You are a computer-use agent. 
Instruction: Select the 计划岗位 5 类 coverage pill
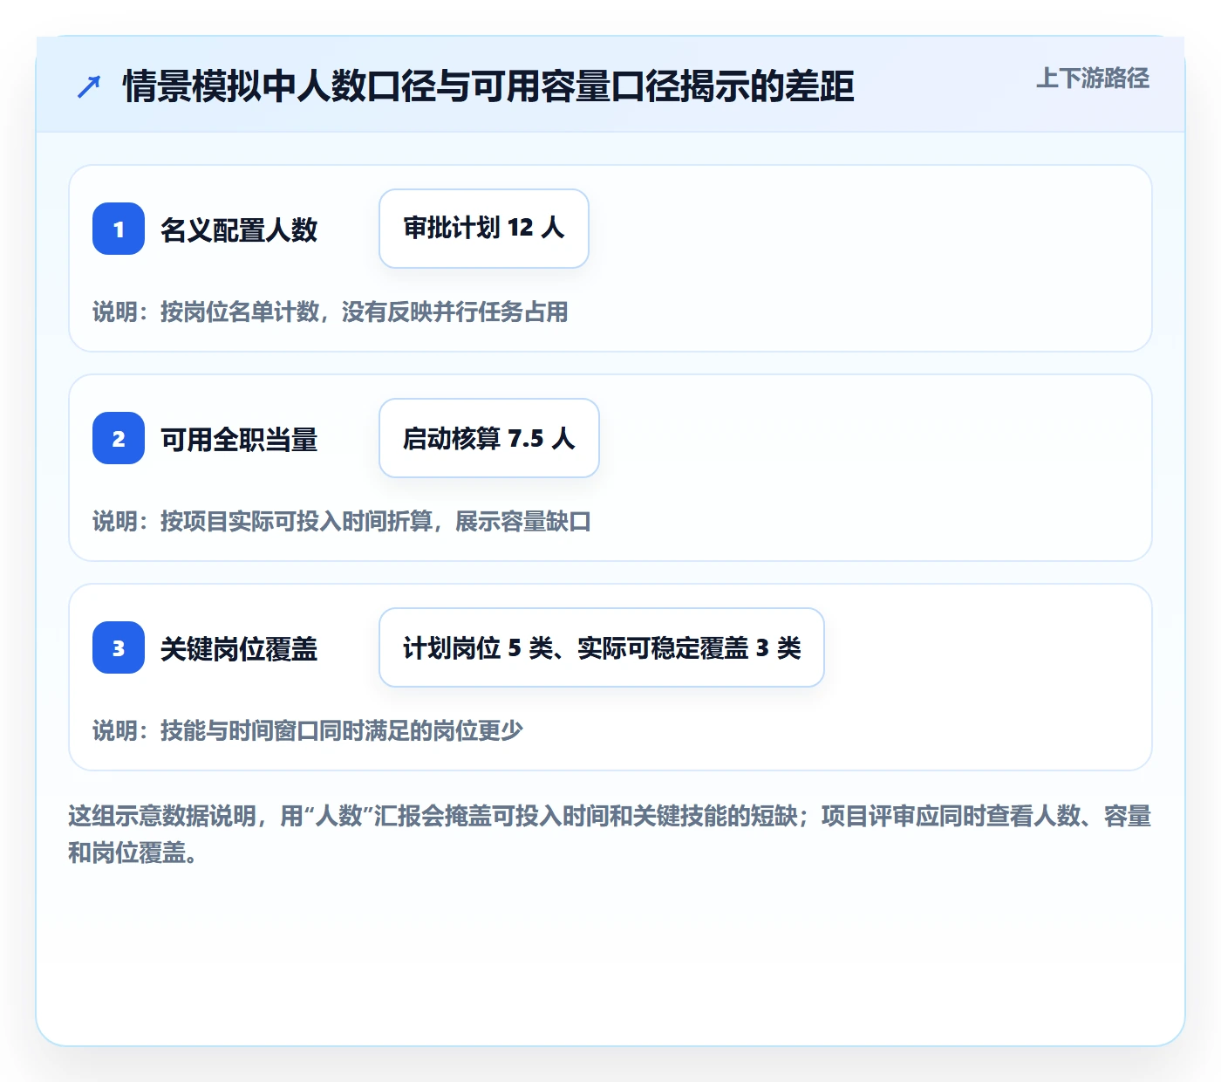[x=602, y=647]
